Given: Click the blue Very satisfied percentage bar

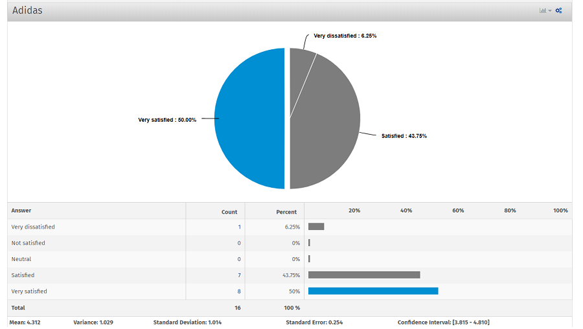Looking at the screenshot, I should click(372, 291).
